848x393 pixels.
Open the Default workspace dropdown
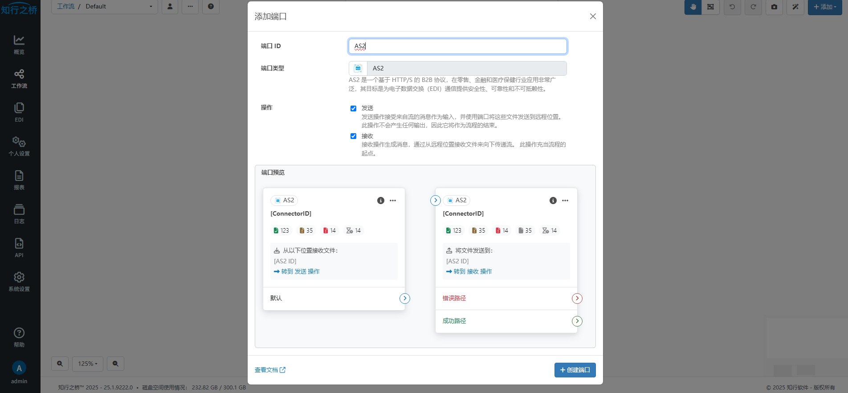pos(119,7)
